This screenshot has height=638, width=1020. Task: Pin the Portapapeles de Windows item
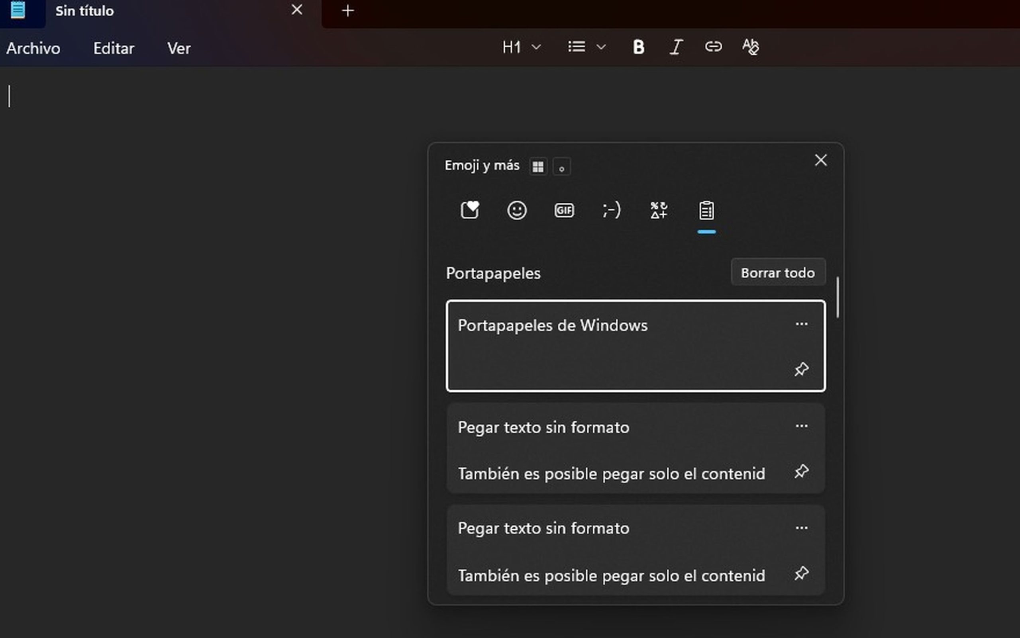point(801,369)
